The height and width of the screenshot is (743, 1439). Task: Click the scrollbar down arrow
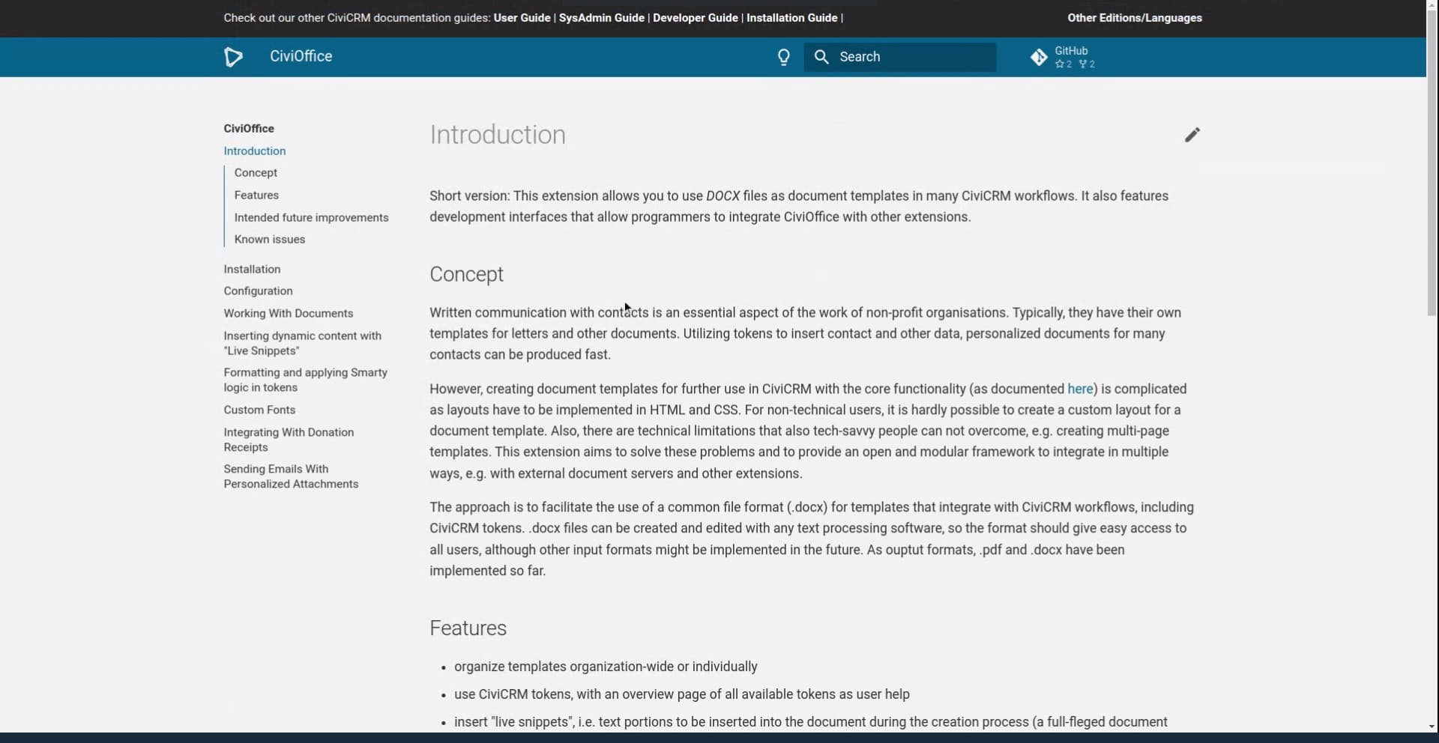pos(1432,726)
